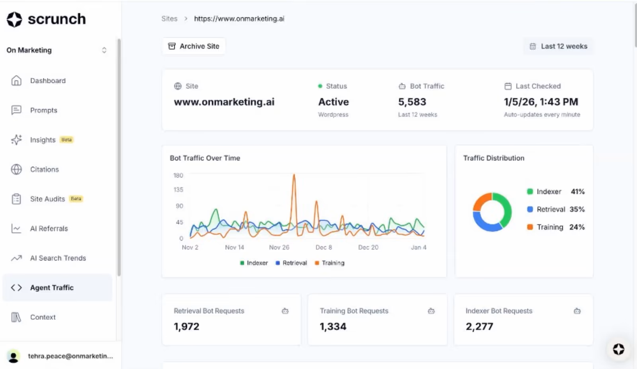
Task: Click green Indexer swatch in Traffic Distribution
Action: tap(530, 192)
